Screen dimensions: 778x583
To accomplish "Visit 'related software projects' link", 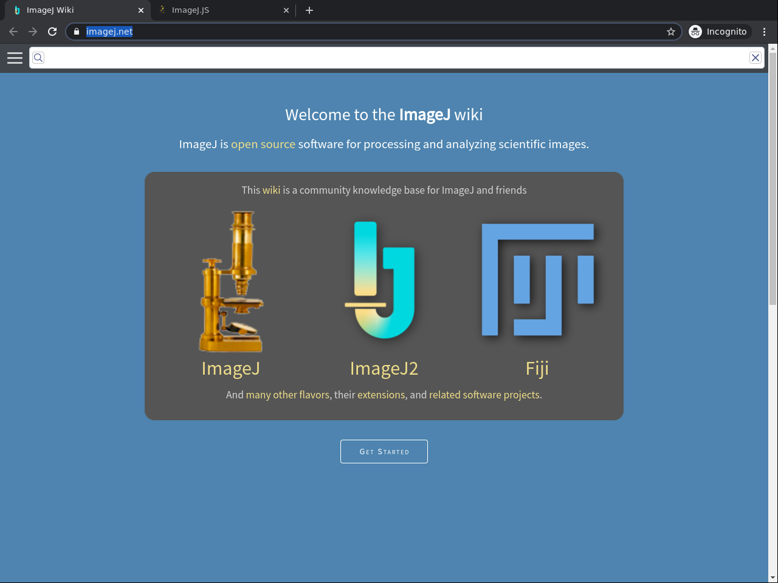I will pos(484,395).
